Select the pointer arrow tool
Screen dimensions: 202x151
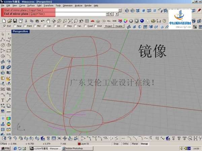[x=3, y=34]
